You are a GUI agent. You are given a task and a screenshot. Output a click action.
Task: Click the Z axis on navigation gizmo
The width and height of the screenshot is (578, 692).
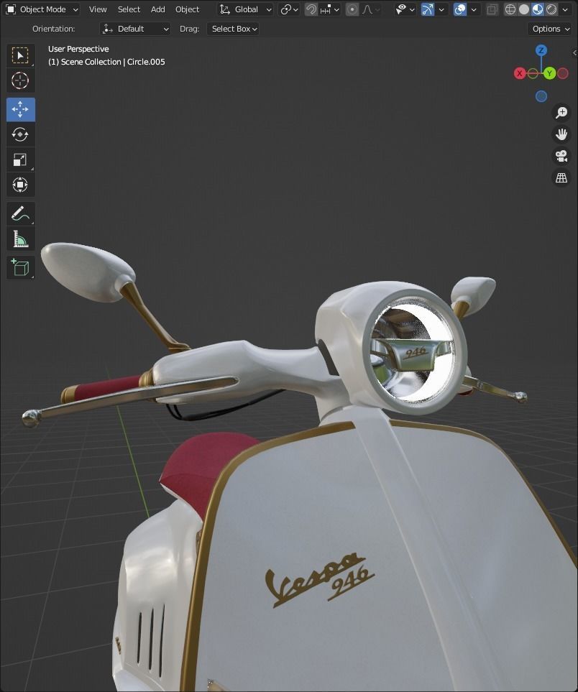click(x=541, y=50)
